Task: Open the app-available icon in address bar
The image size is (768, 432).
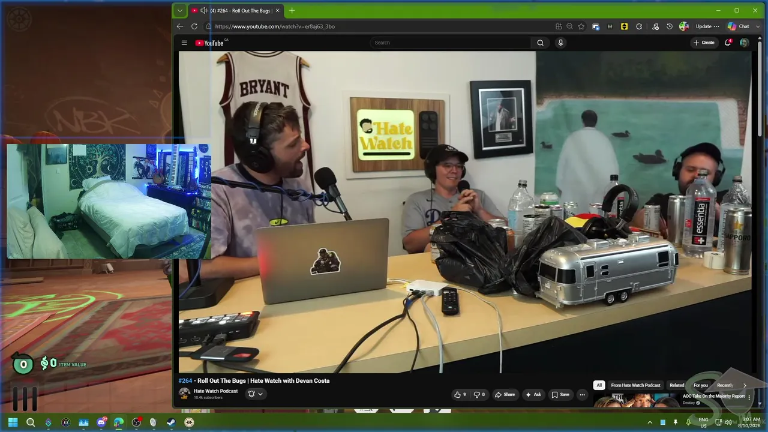Action: (x=559, y=26)
